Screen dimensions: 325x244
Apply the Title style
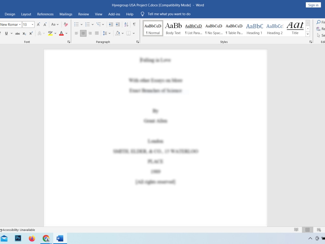coord(295,28)
